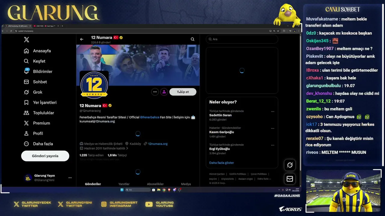The image size is (385, 216).
Task: Click Daha fazla göster under trends
Action: coord(221,163)
